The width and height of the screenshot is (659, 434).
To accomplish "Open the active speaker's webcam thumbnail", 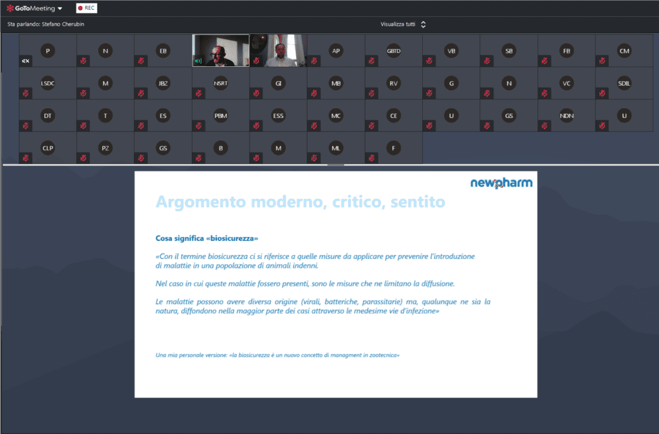I will 221,50.
